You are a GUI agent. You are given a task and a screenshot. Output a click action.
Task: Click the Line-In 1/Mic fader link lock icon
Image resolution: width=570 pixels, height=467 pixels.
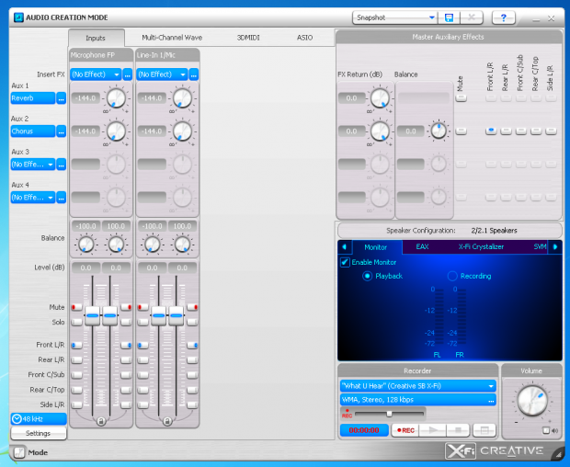[166, 421]
